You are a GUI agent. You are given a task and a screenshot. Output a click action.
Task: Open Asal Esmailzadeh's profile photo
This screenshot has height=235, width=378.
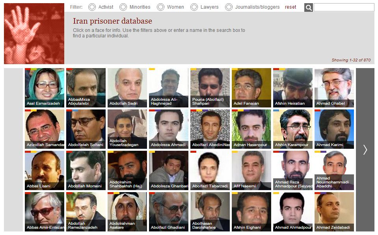click(x=45, y=88)
